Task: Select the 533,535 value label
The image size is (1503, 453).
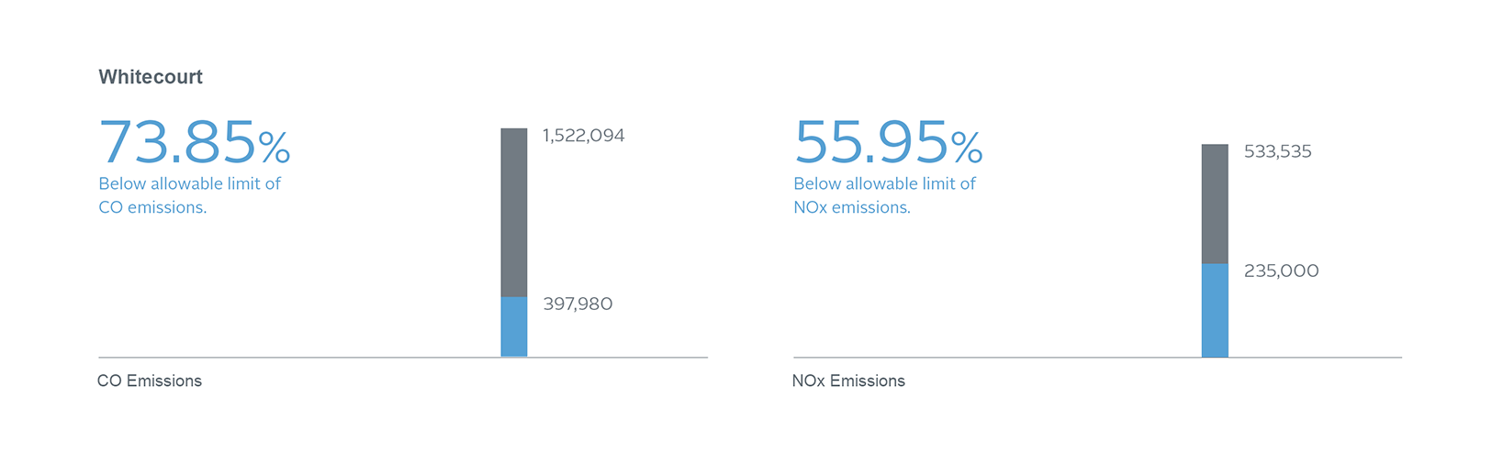Action: point(1278,152)
